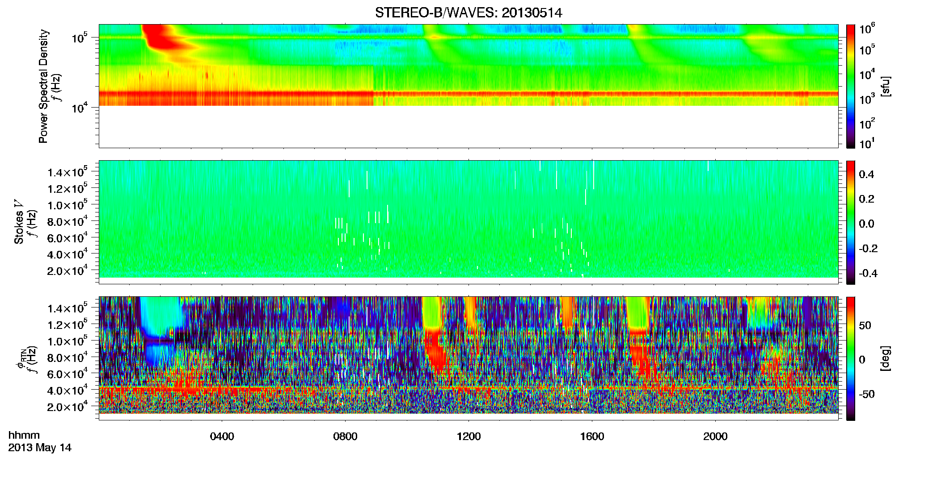Click the plot title STEREO-B/WAVES: 20130514
This screenshot has width=937, height=482.
tap(468, 13)
